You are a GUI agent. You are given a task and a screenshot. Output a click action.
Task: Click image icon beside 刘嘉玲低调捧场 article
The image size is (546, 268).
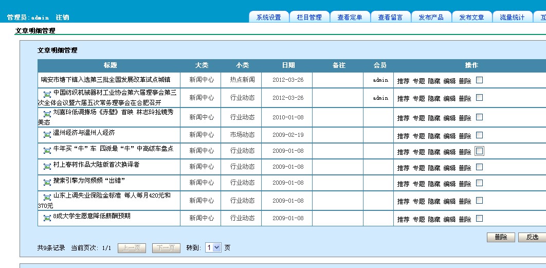pyautogui.click(x=47, y=114)
